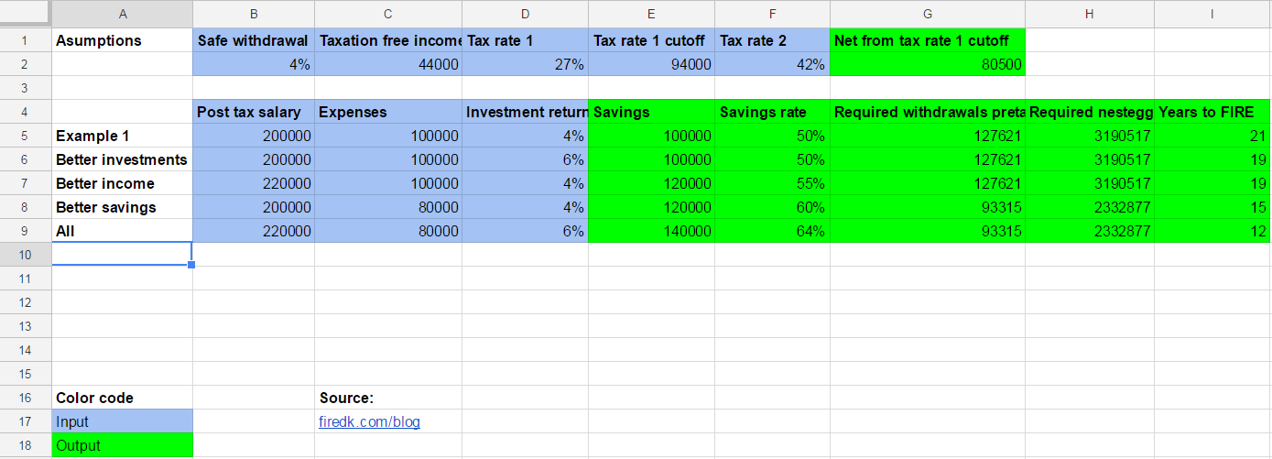The image size is (1272, 459).
Task: Click the fill handle of cell A10
Action: point(191,265)
